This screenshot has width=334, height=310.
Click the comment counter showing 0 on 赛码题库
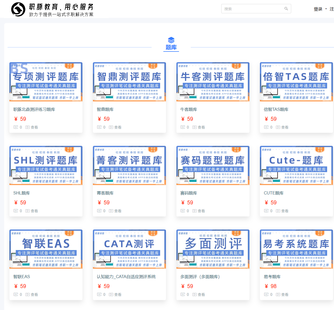tap(185, 211)
